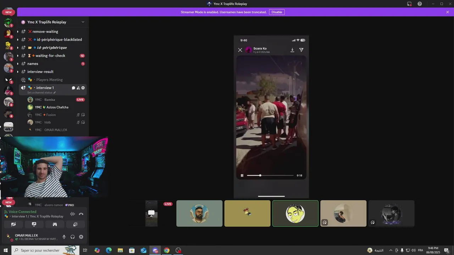This screenshot has width=454, height=255.
Task: Open Discord inbox icon in title bar
Action: (409, 4)
